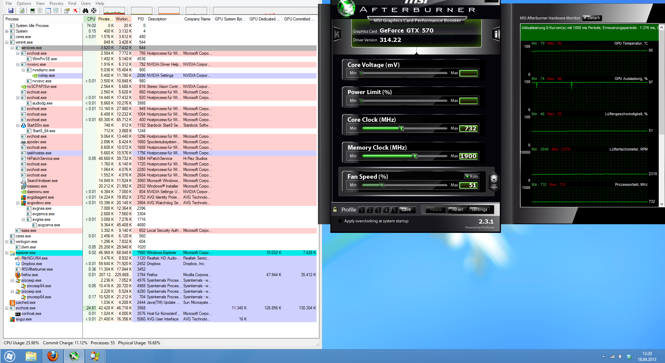
Task: Click the Afterburner Reset button
Action: point(457,210)
